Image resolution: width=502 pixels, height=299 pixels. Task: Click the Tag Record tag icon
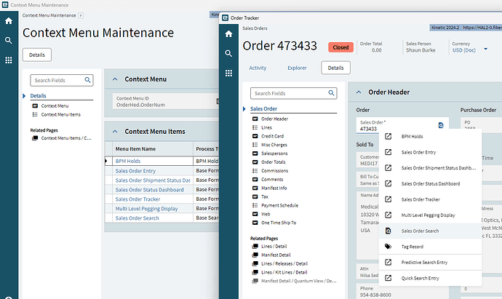pyautogui.click(x=389, y=247)
